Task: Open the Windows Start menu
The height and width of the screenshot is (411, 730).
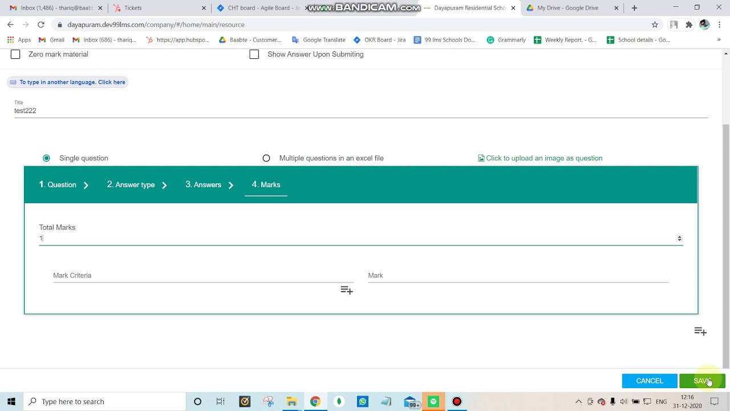Action: coord(11,401)
